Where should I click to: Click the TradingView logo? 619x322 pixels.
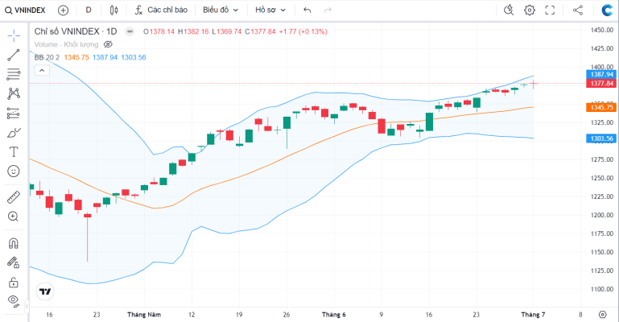45,291
